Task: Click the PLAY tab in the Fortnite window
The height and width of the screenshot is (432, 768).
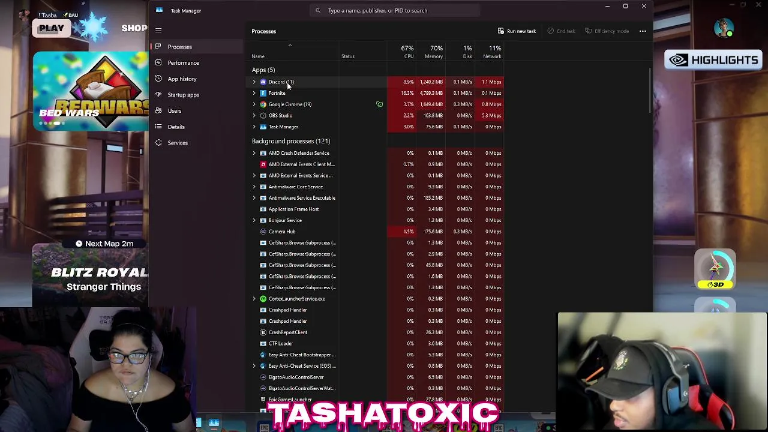Action: pyautogui.click(x=52, y=28)
